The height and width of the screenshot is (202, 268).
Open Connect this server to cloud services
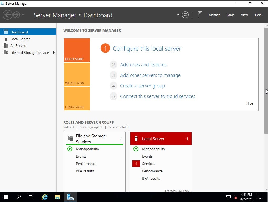pyautogui.click(x=157, y=96)
